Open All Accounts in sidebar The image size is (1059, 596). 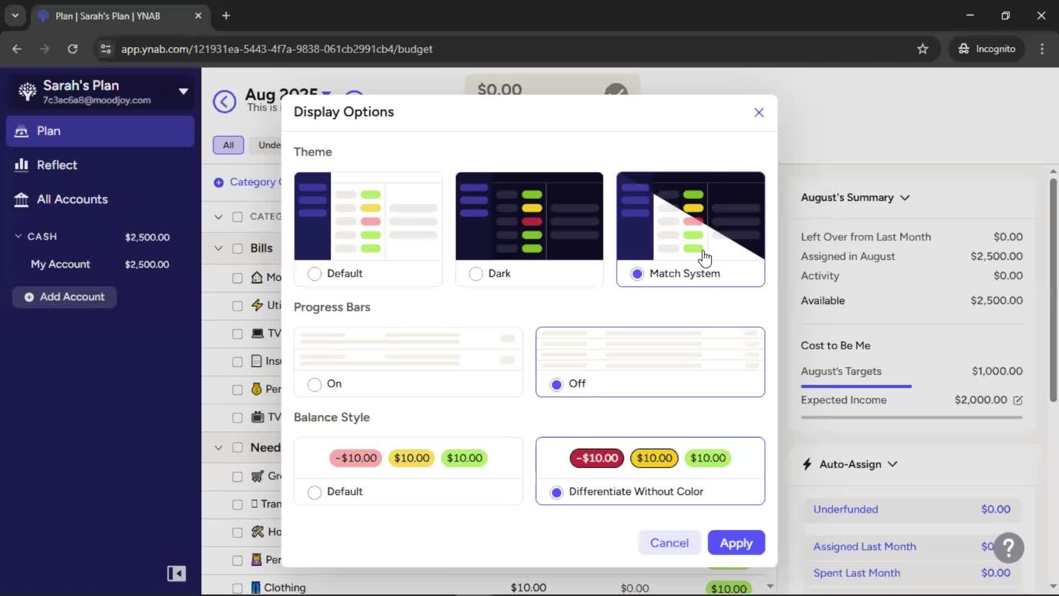pos(100,199)
